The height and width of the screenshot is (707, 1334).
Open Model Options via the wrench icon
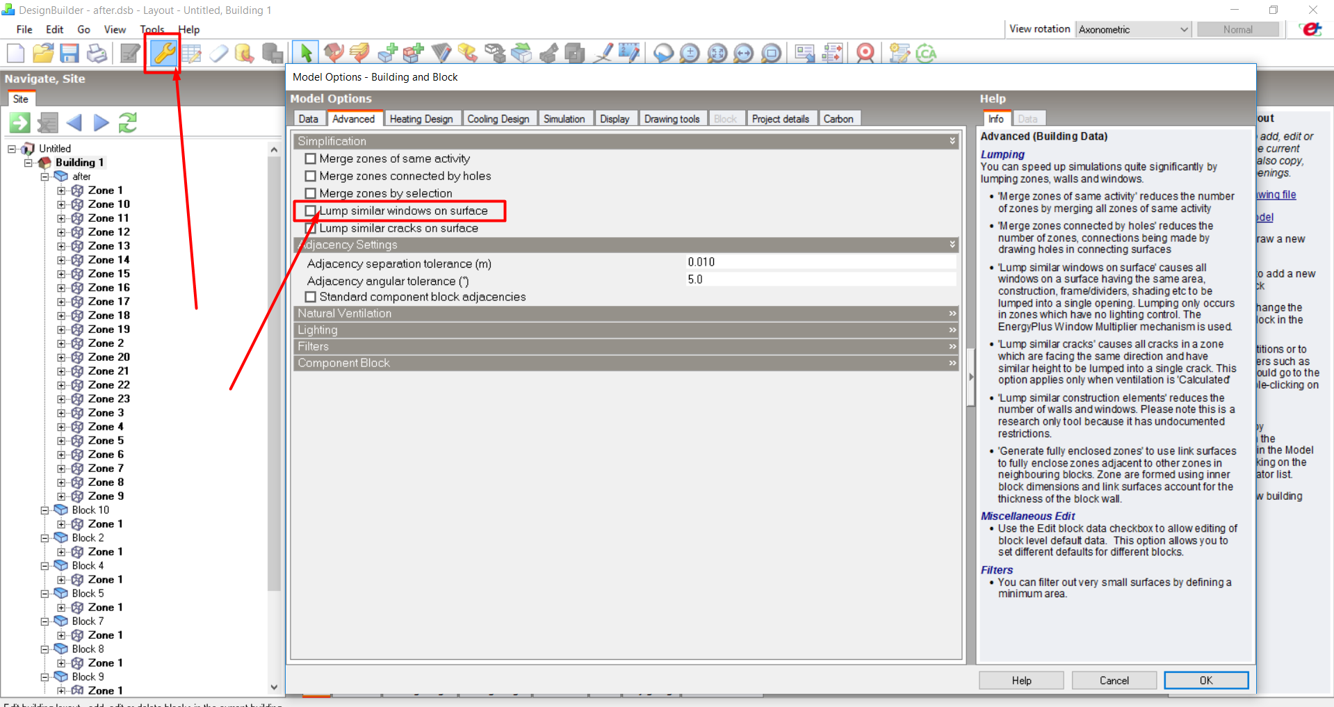(164, 53)
